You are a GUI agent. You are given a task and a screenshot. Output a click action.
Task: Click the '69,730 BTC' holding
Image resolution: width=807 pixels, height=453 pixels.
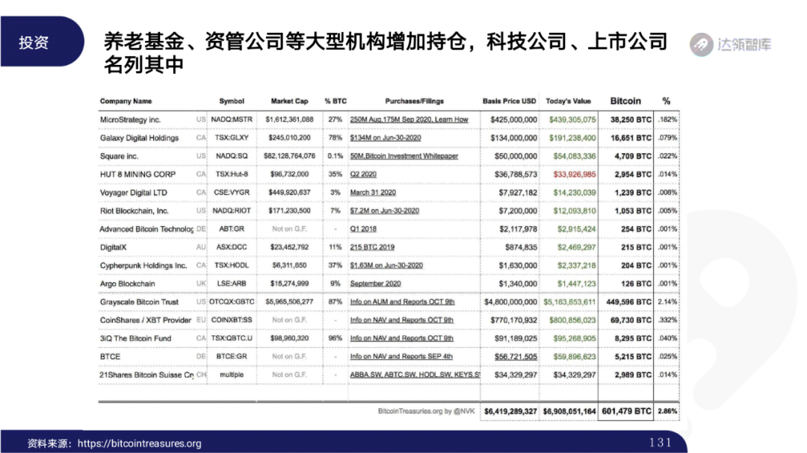coord(631,320)
